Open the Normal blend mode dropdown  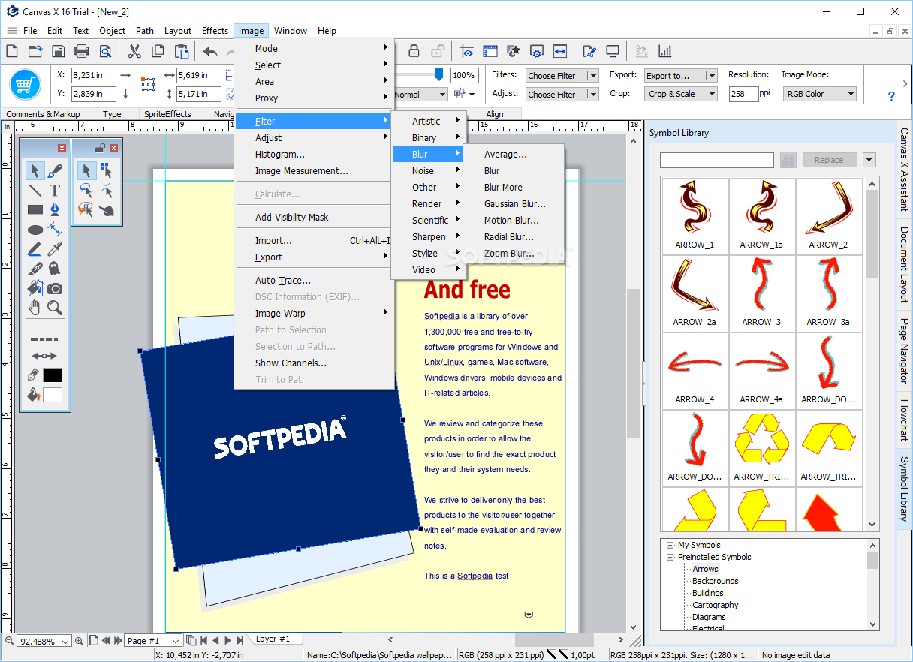(420, 94)
